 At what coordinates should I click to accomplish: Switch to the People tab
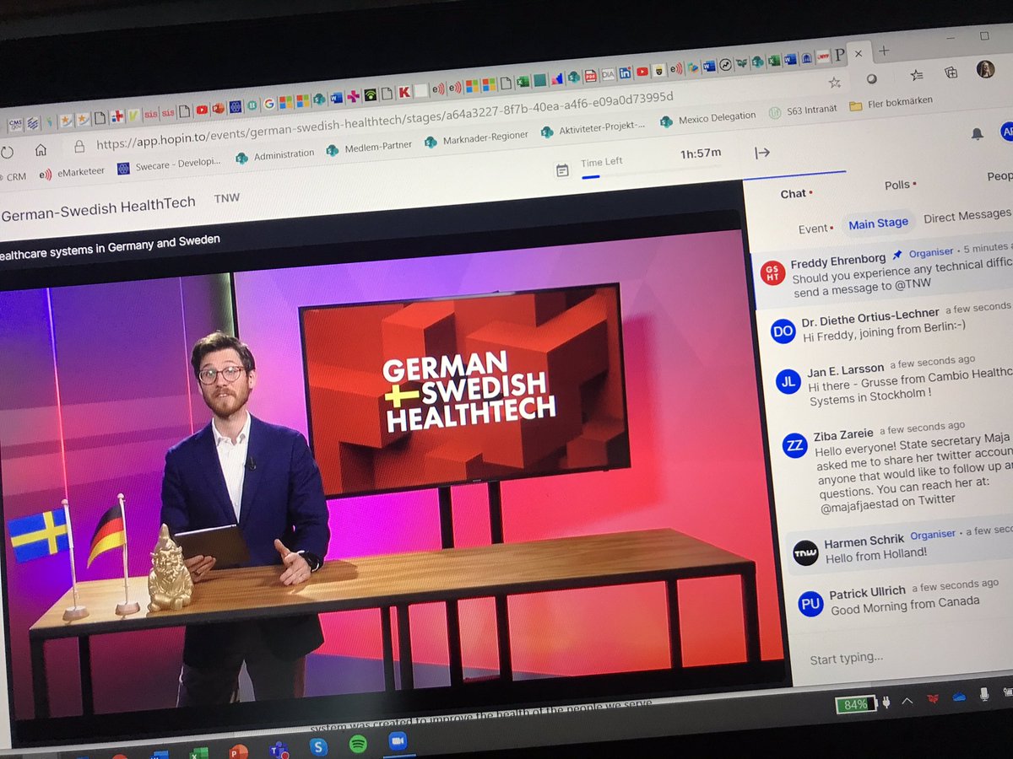pyautogui.click(x=999, y=176)
